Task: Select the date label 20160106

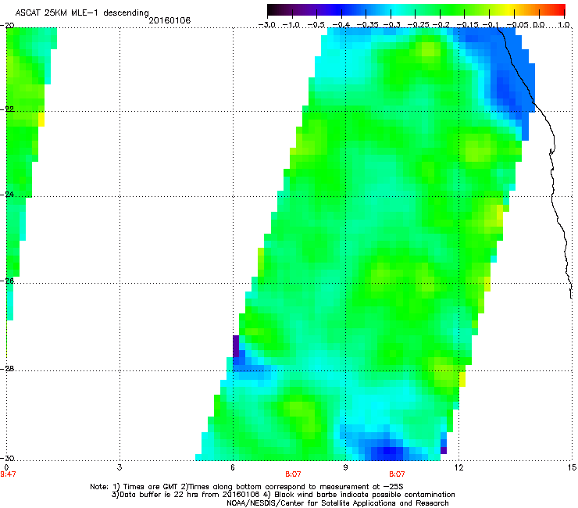Action: [169, 20]
